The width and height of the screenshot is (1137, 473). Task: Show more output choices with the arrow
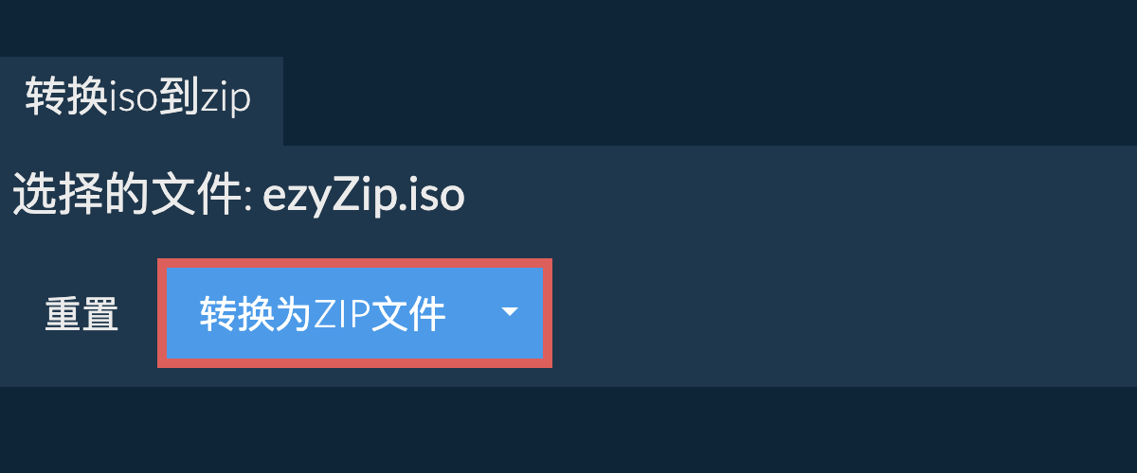point(510,312)
